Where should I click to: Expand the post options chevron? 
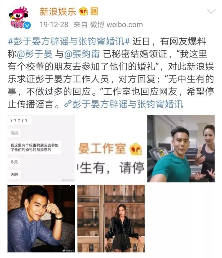coord(211,11)
